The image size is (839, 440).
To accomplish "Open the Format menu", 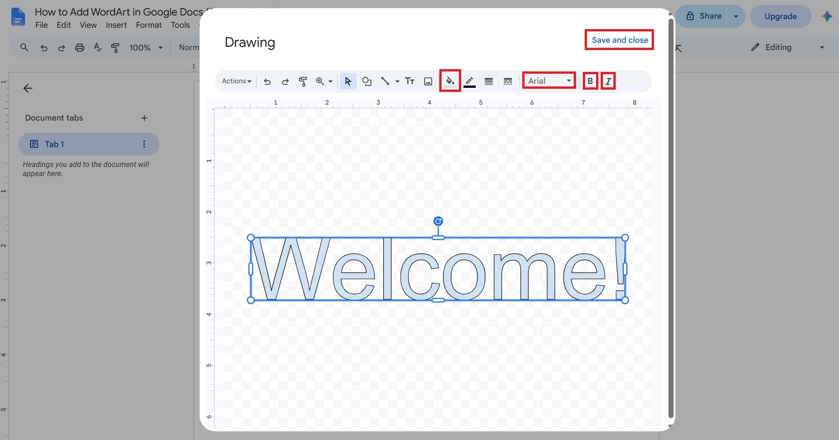I will point(149,25).
